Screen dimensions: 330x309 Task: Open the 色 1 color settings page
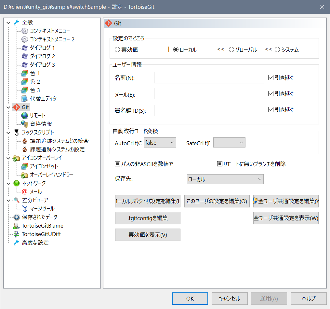click(x=35, y=73)
